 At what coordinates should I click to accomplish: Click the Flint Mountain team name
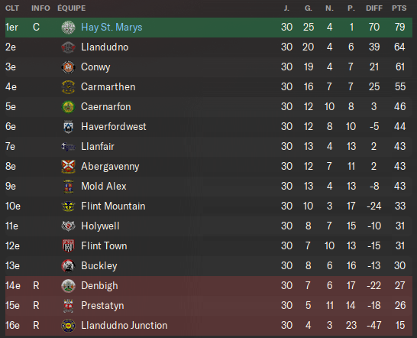(113, 206)
